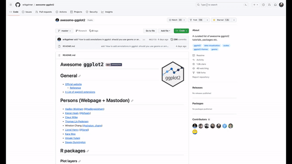Open the Hadley Wickham link
This screenshot has width=292, height=164.
pos(74,109)
